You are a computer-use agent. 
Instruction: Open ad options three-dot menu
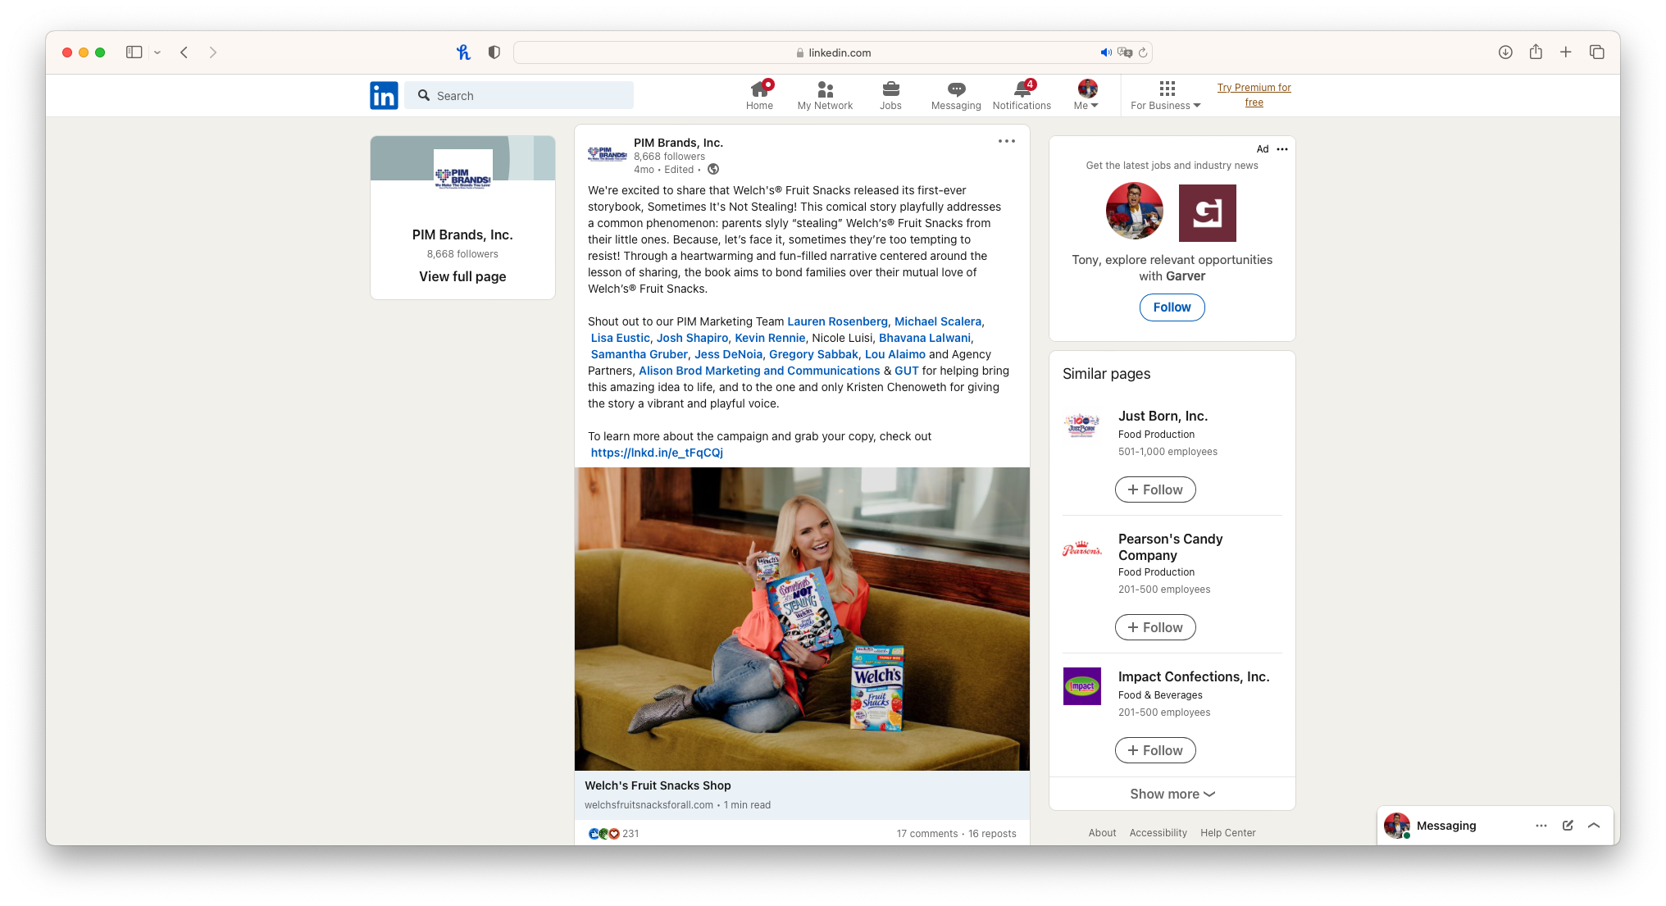click(1282, 149)
